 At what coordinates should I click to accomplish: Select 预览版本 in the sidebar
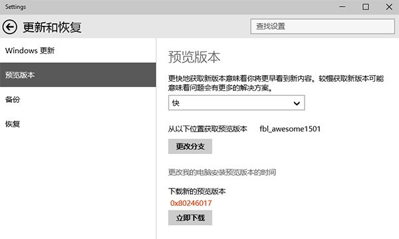(78, 75)
